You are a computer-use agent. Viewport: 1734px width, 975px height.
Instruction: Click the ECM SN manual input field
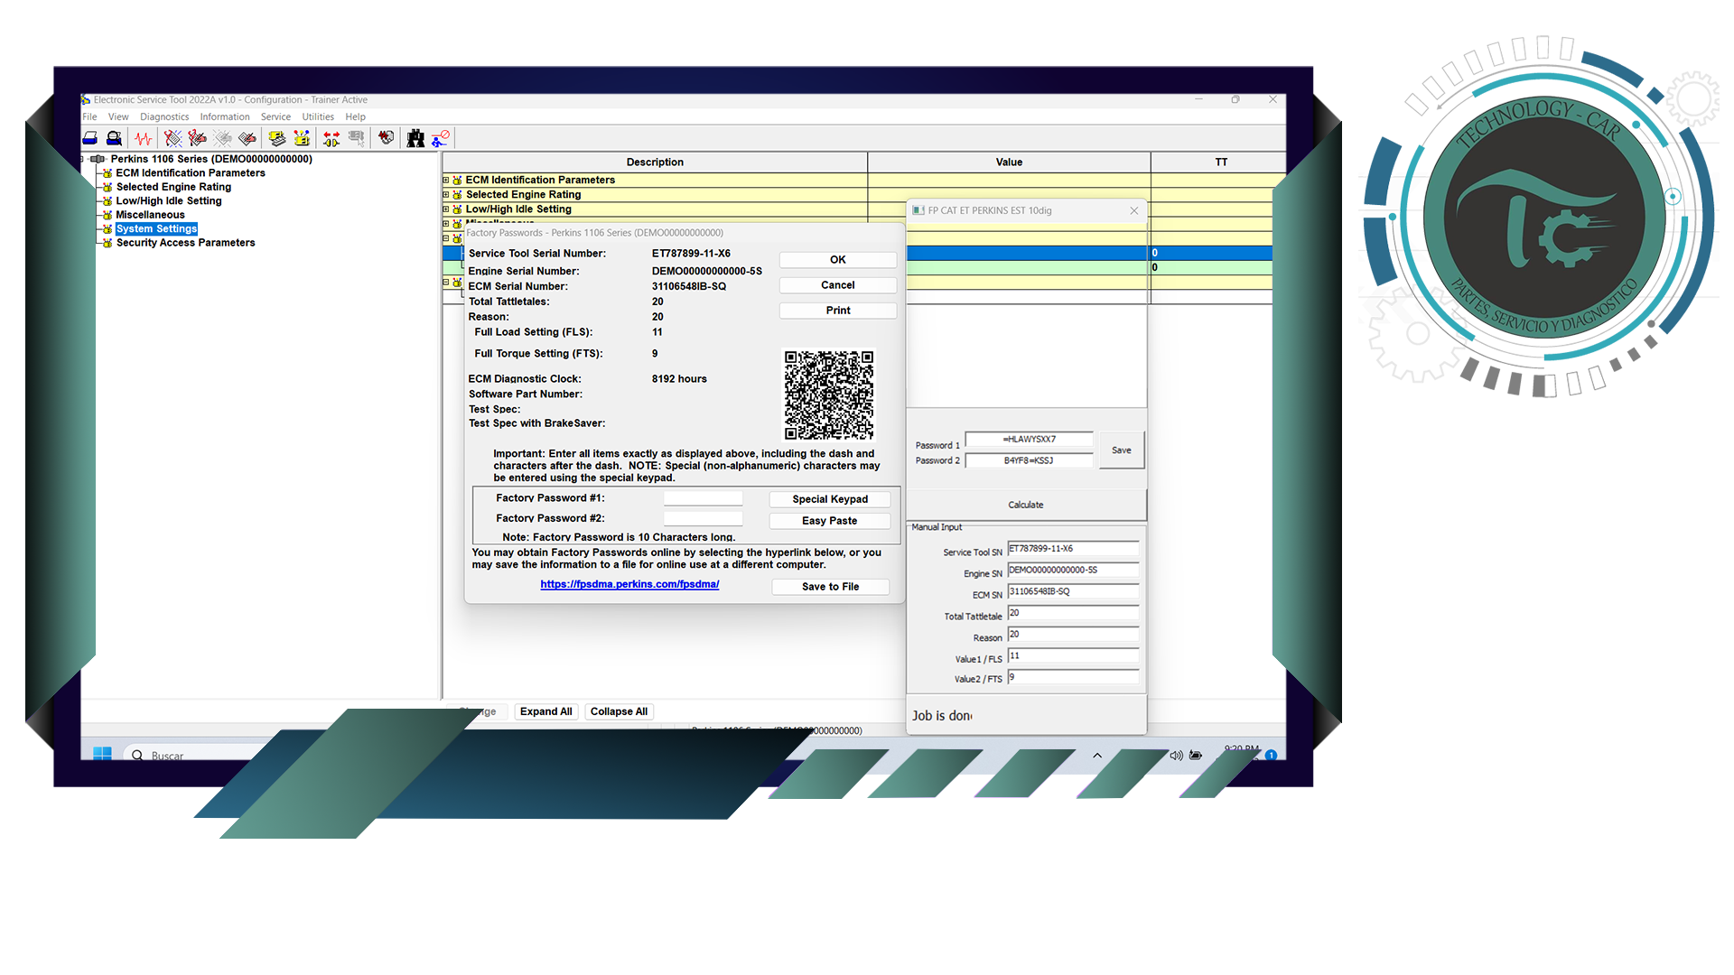[x=1073, y=592]
